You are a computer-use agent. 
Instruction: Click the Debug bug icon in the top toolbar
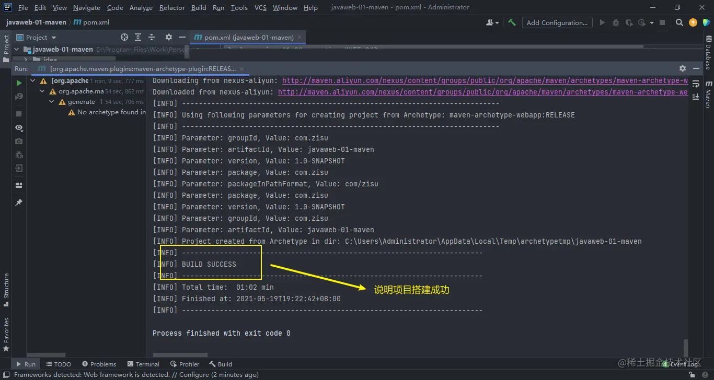(616, 22)
